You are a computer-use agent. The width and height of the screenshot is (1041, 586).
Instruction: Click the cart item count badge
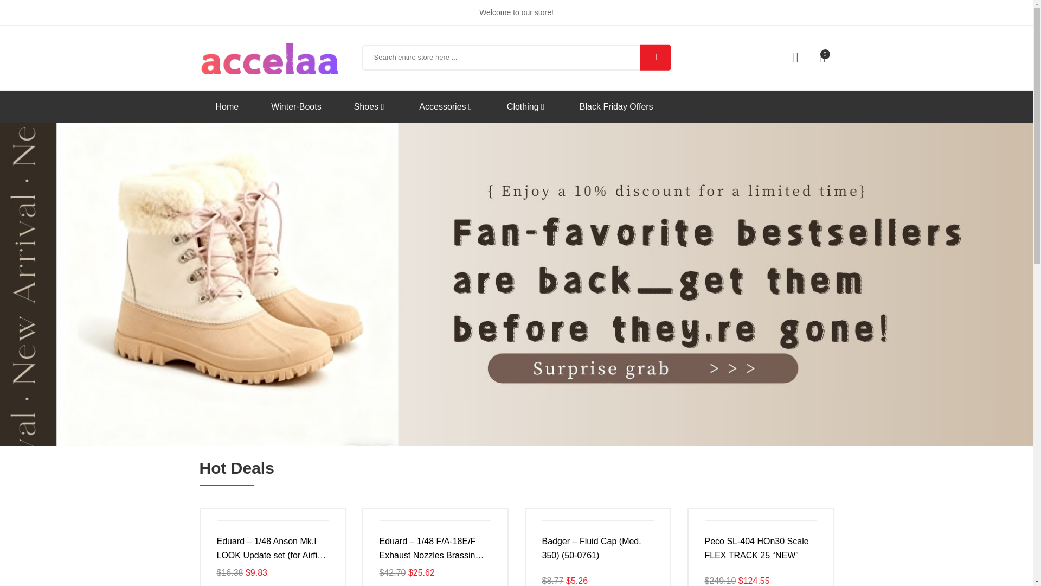pyautogui.click(x=825, y=54)
